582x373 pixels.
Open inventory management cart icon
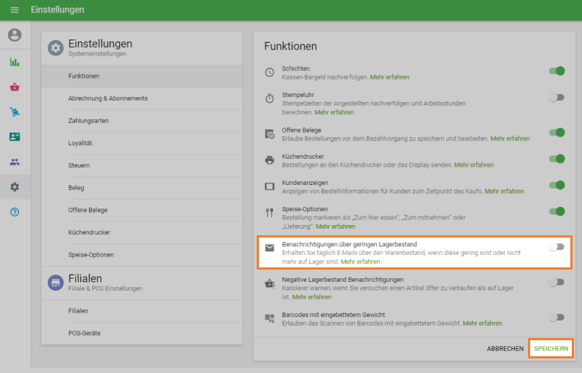[15, 111]
